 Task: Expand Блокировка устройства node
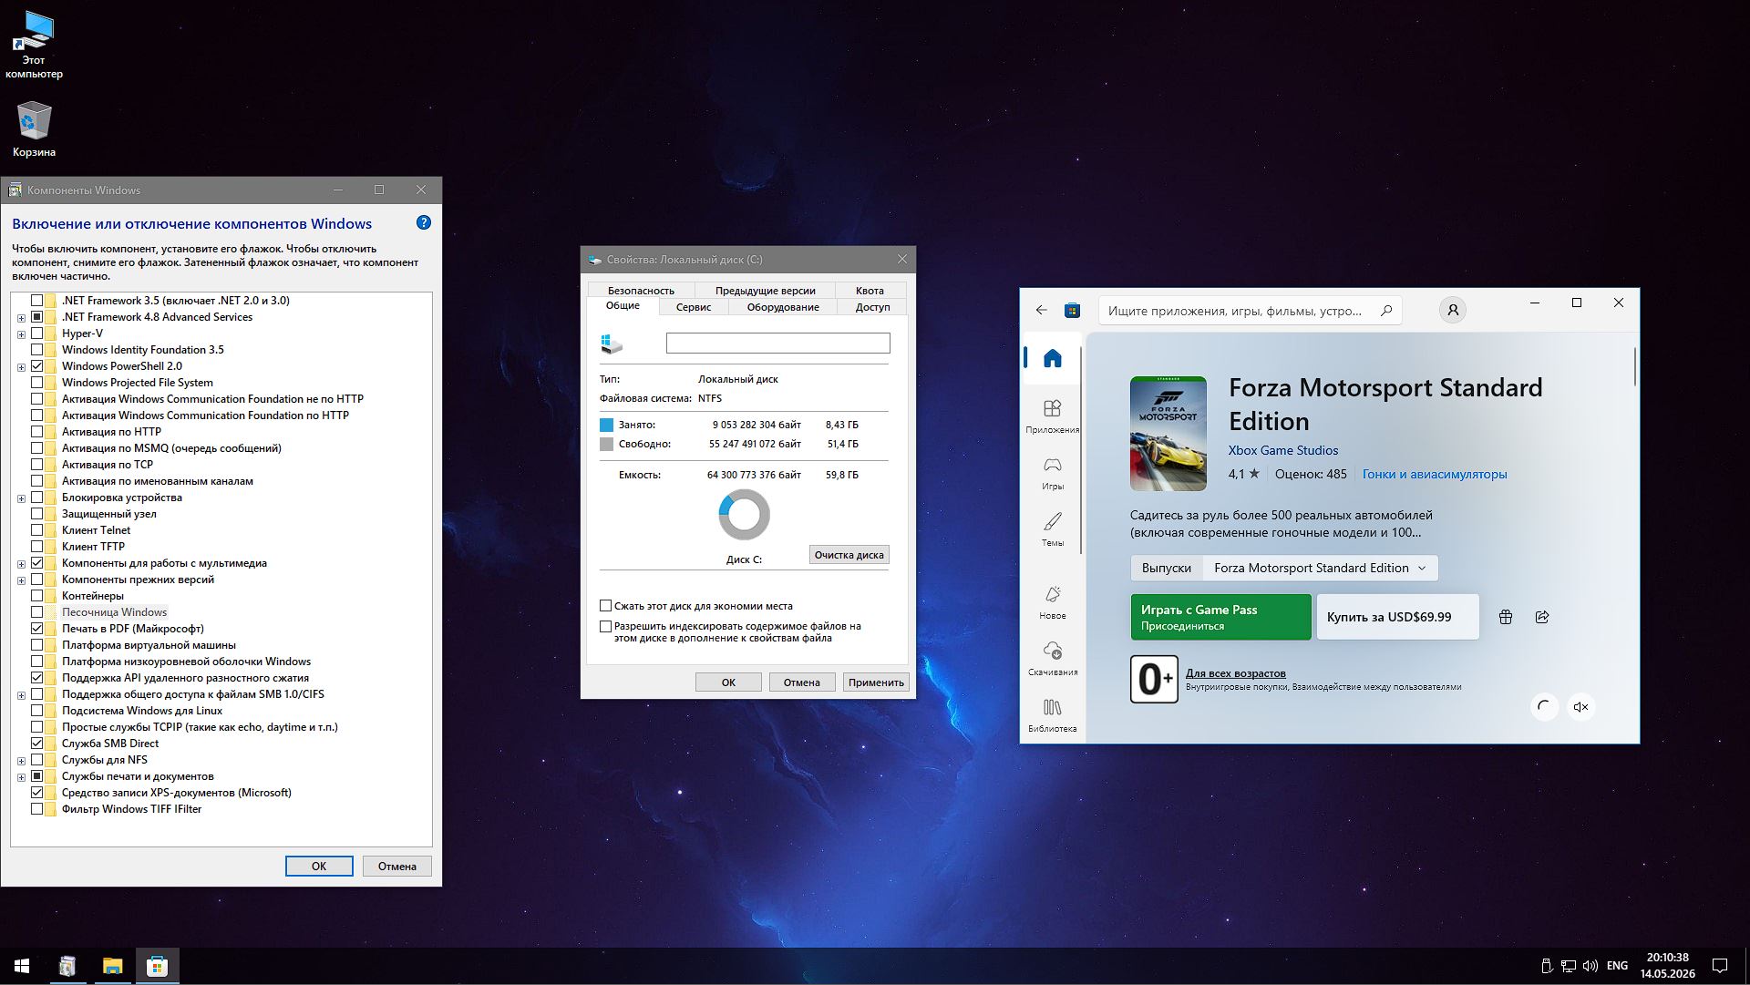click(21, 498)
